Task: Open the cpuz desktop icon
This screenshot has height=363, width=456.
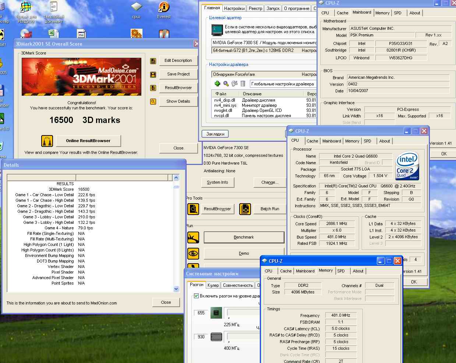Action: tap(137, 10)
